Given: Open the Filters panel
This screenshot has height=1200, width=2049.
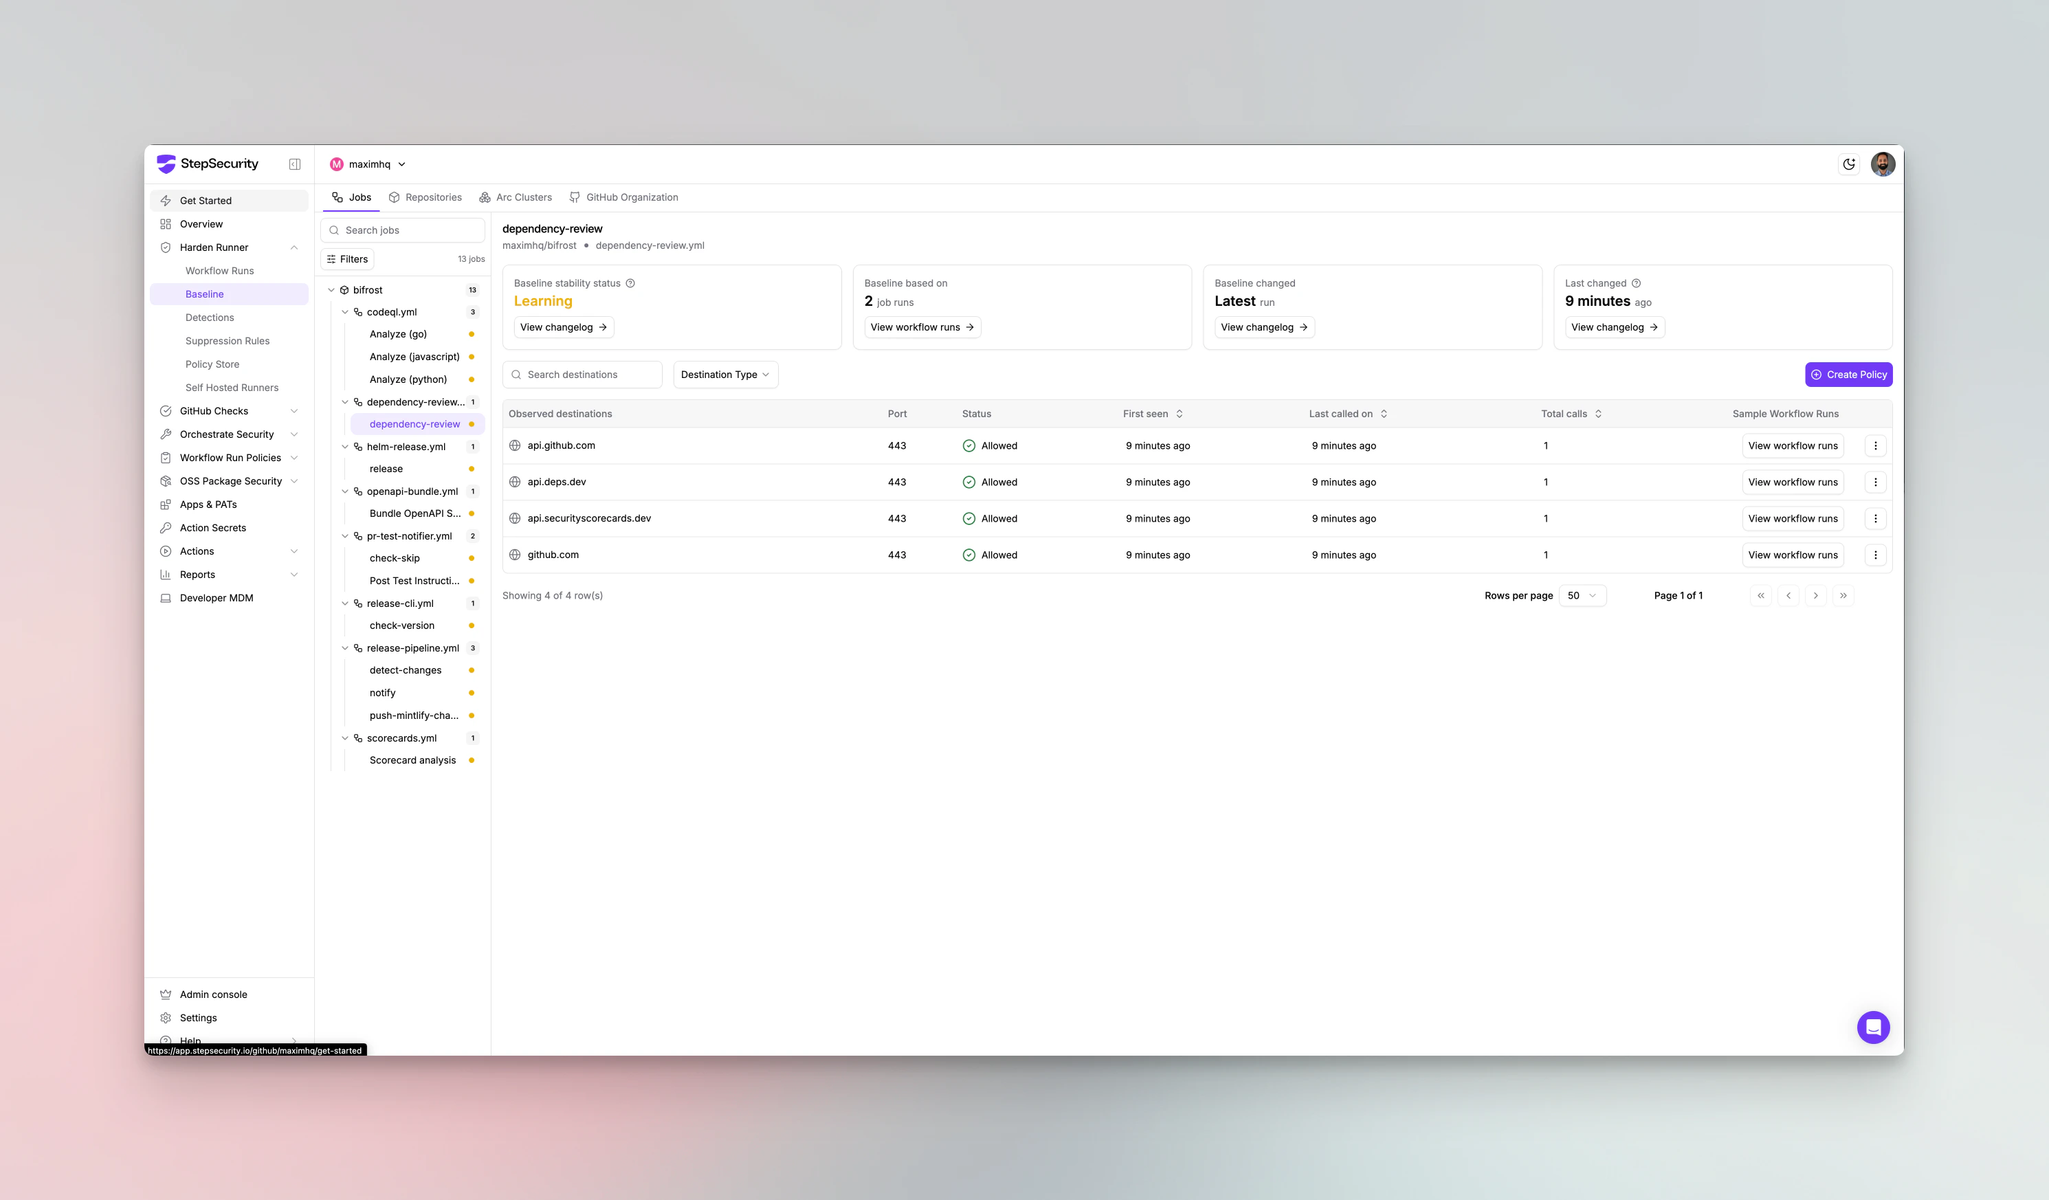Looking at the screenshot, I should (347, 258).
